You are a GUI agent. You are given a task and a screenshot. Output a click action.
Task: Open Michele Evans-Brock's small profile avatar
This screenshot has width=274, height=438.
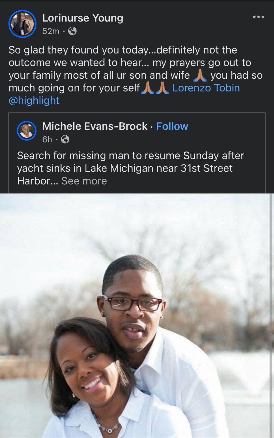(26, 131)
